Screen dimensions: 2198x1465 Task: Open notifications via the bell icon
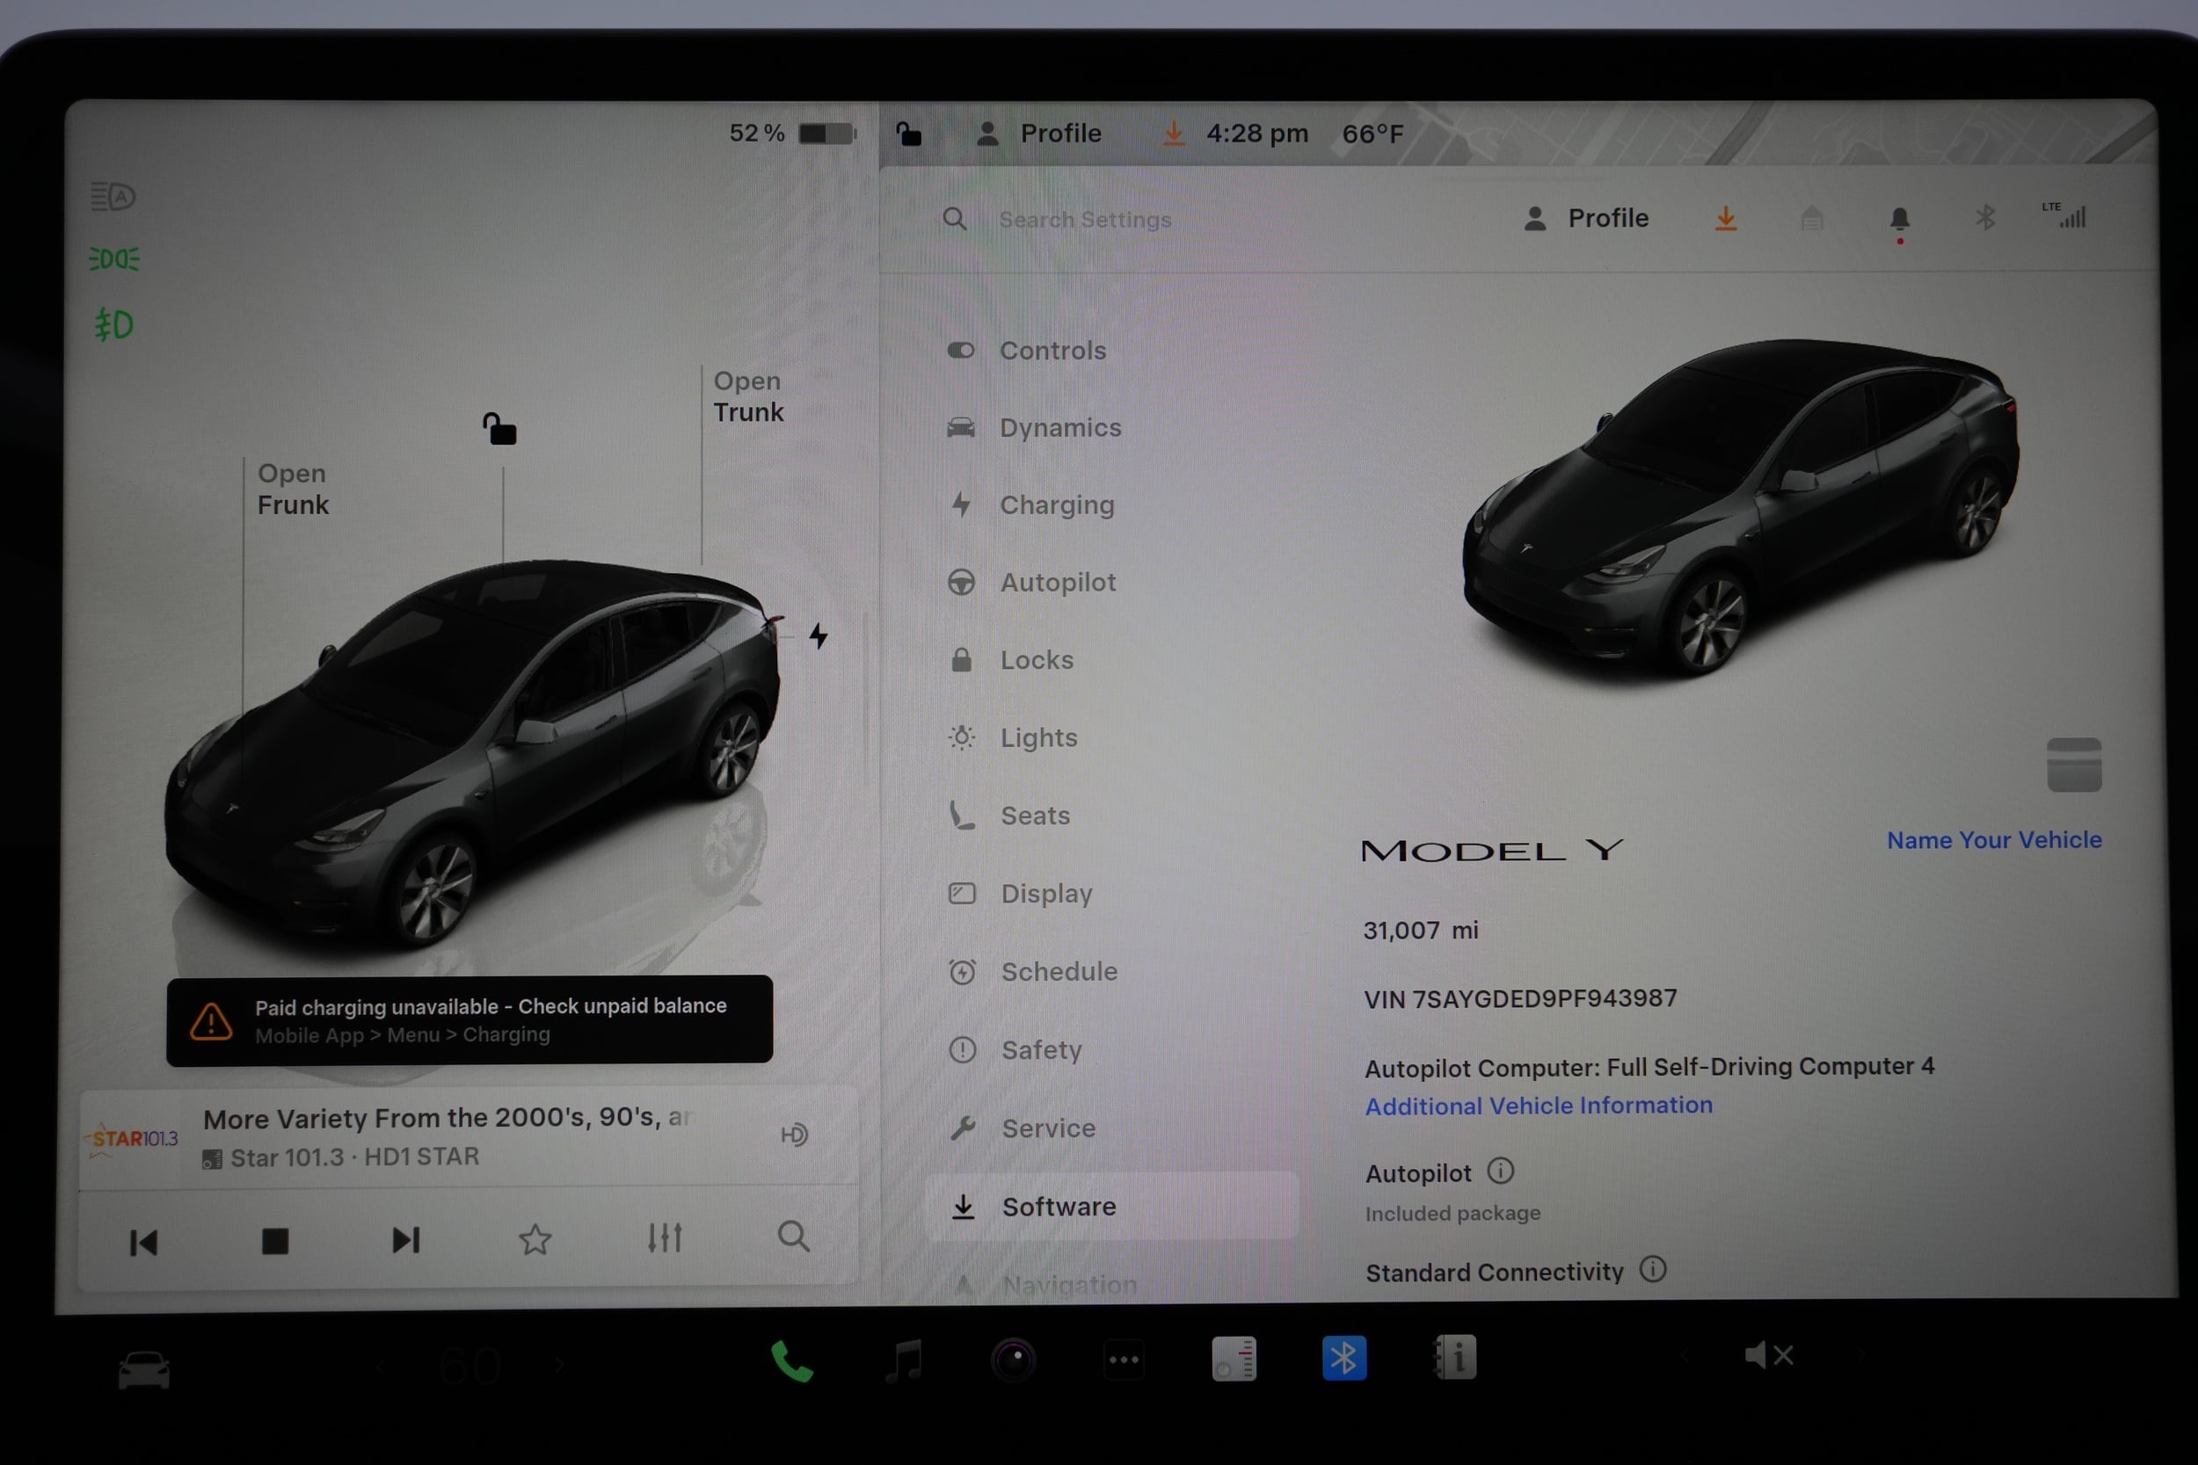point(1902,218)
